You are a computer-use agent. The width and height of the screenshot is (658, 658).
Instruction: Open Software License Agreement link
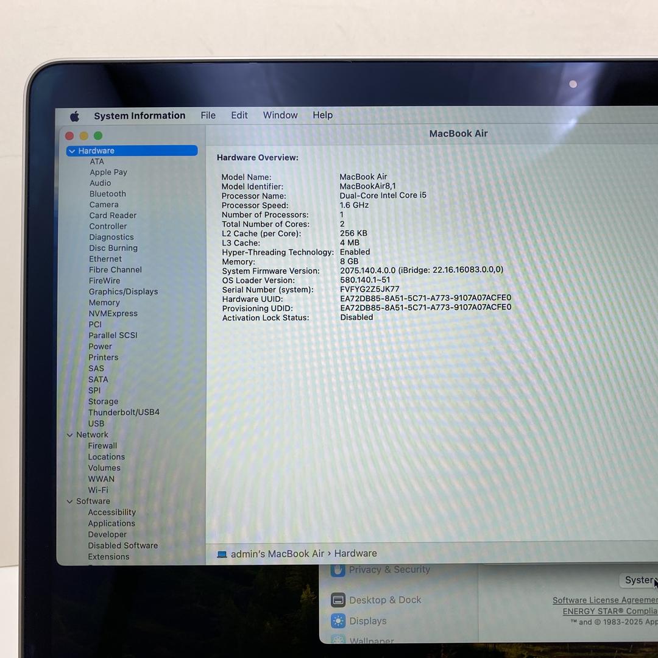pyautogui.click(x=605, y=601)
